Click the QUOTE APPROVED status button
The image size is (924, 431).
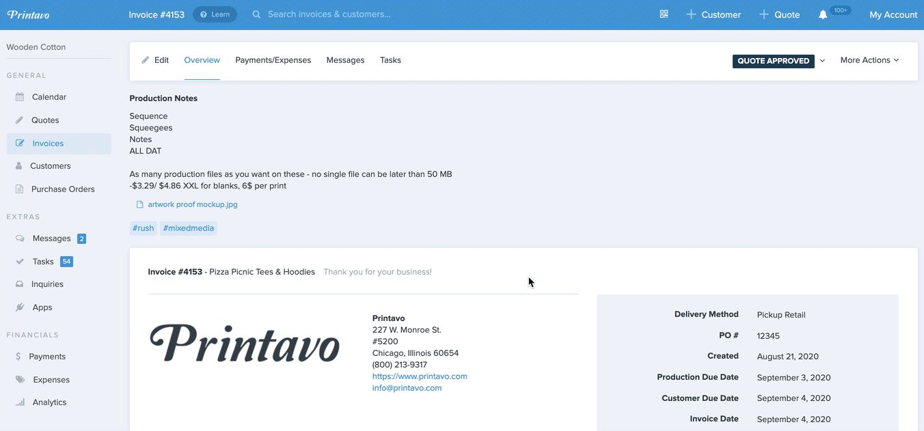point(773,61)
